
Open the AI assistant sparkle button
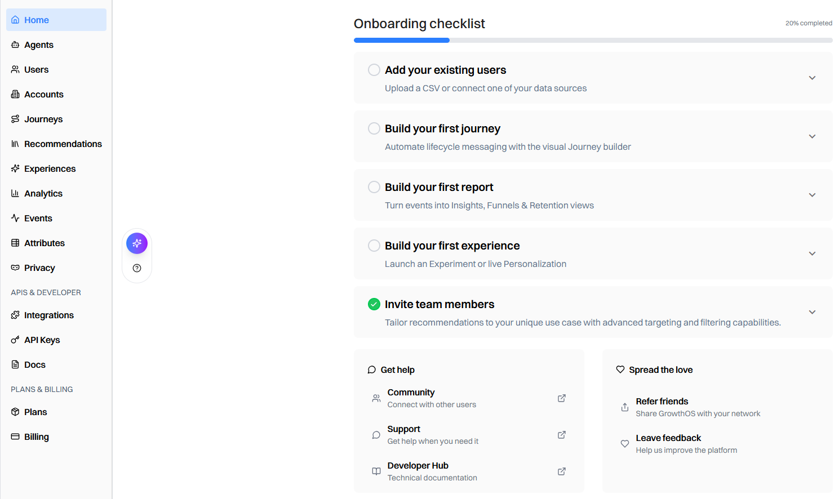[137, 243]
